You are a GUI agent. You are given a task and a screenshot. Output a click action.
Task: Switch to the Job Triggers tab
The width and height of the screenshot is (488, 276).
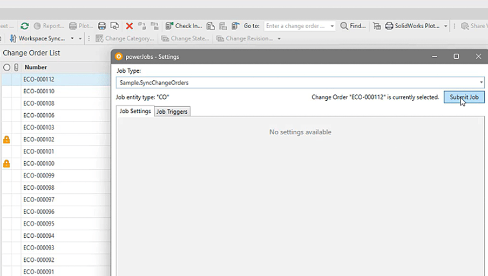click(172, 112)
